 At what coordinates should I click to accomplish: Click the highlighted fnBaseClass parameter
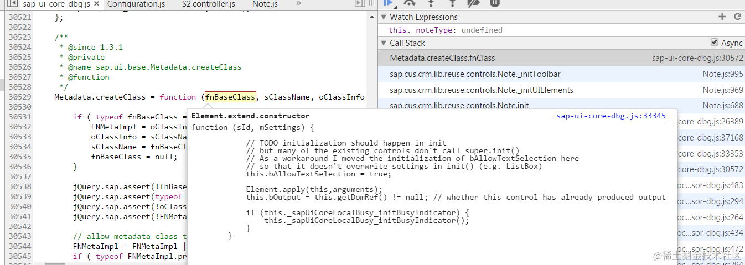[x=230, y=97]
